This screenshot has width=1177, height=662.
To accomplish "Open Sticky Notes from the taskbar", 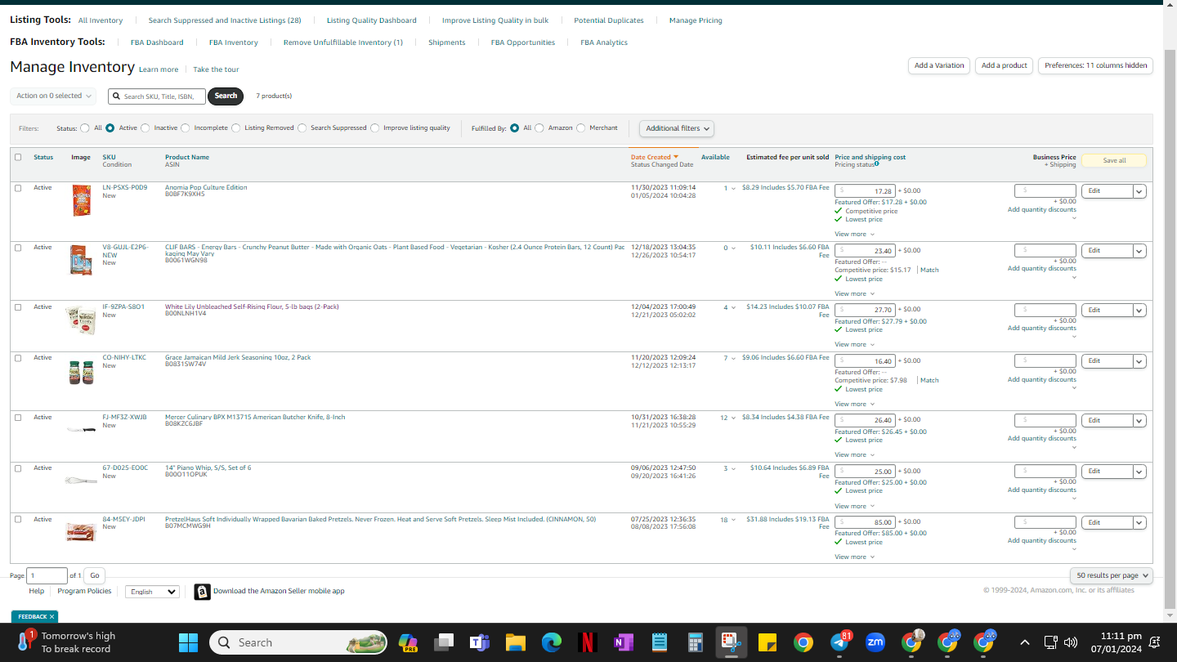I will 767,643.
